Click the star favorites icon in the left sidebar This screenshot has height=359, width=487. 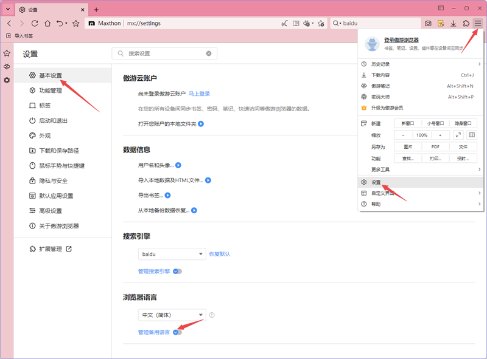(x=7, y=52)
